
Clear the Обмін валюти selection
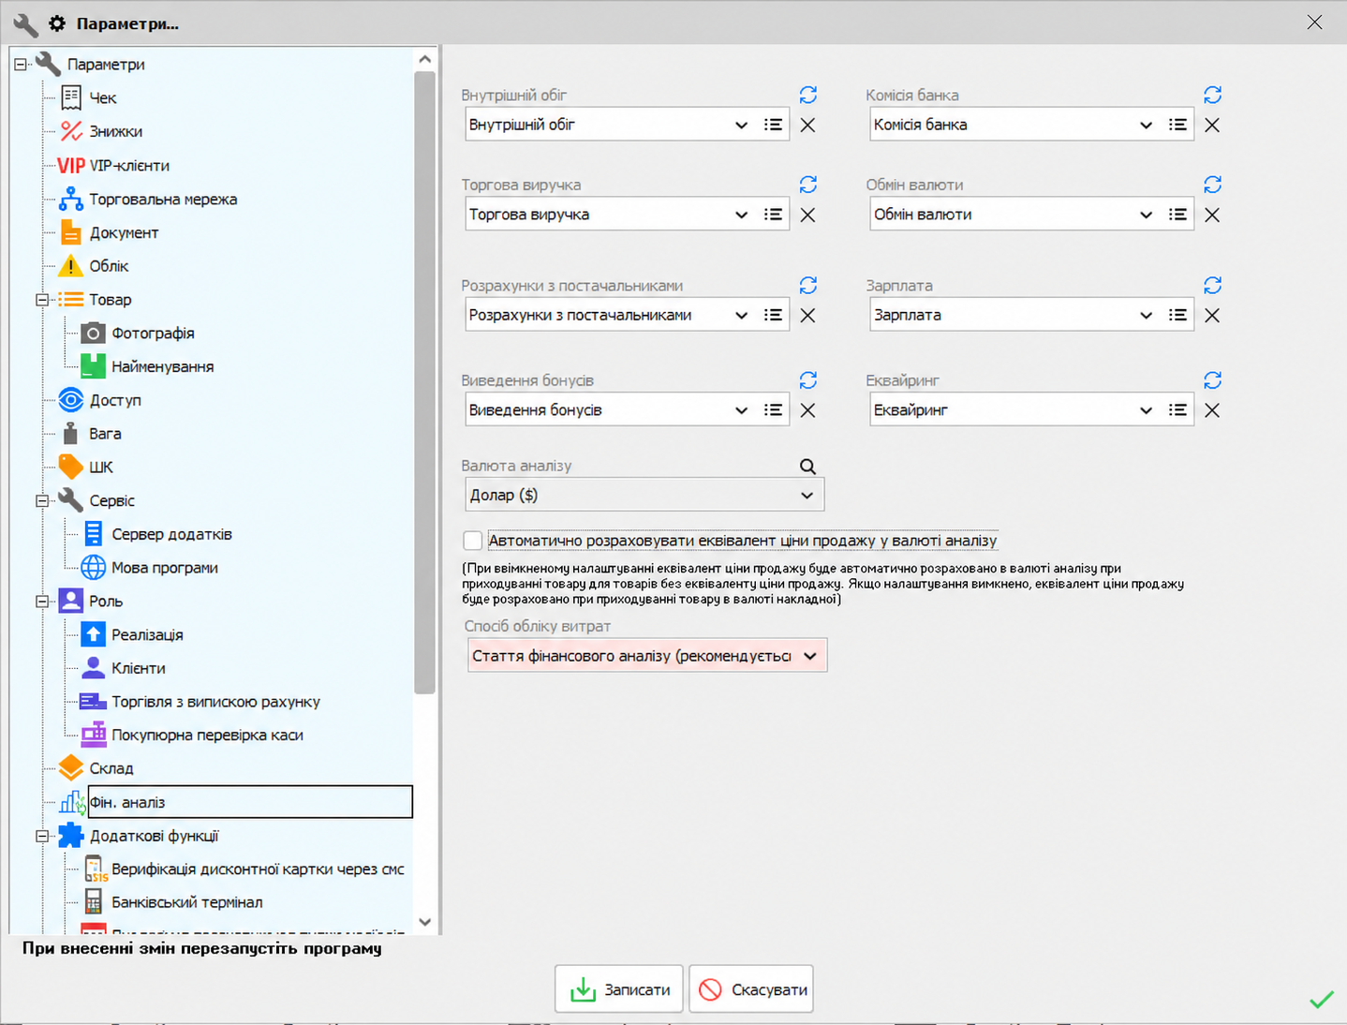1212,215
